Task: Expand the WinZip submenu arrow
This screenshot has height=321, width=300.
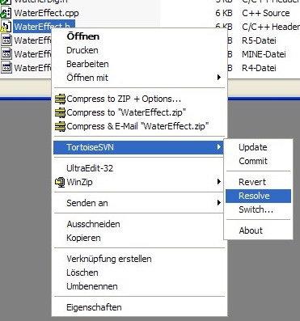Action: [x=219, y=182]
